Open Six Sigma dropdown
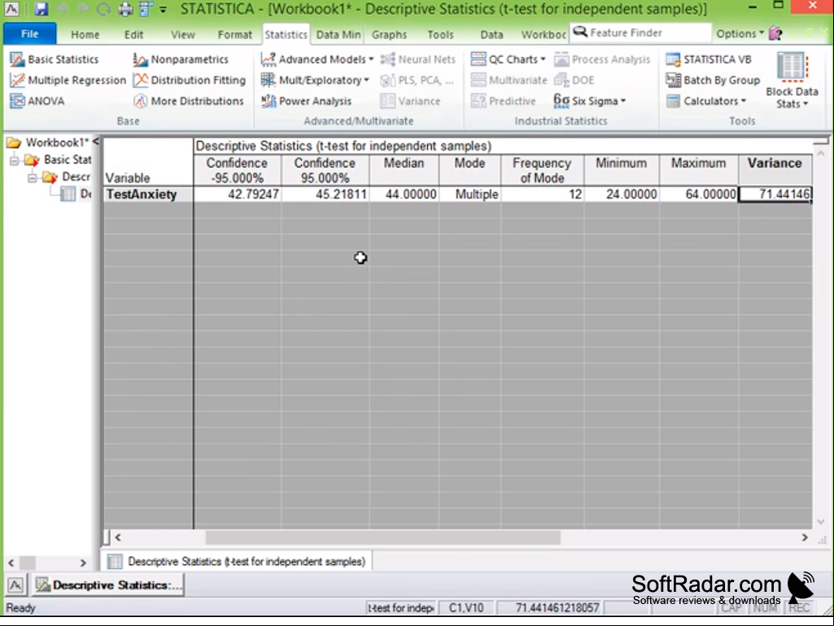 click(590, 101)
